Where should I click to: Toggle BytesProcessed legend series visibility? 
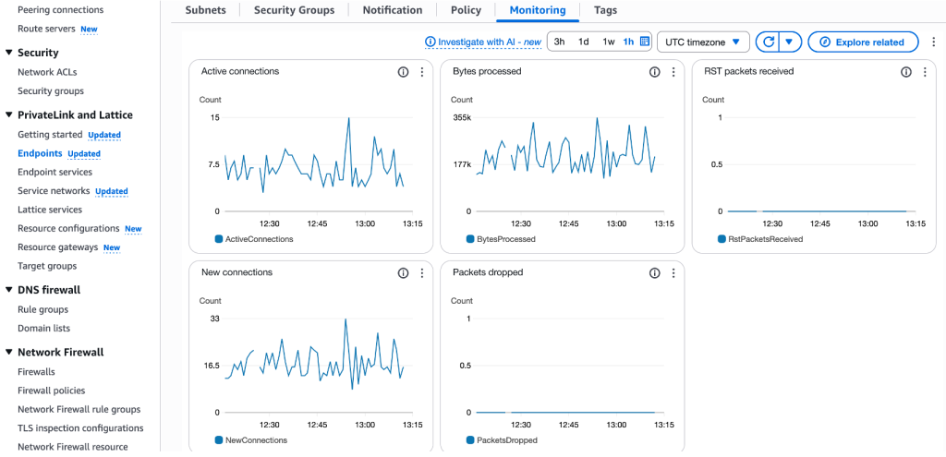pos(506,239)
